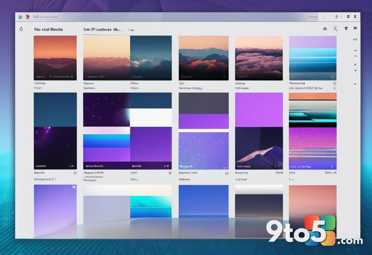
Task: Open the pink clouds over mountains thumbnail
Action: coord(259,58)
